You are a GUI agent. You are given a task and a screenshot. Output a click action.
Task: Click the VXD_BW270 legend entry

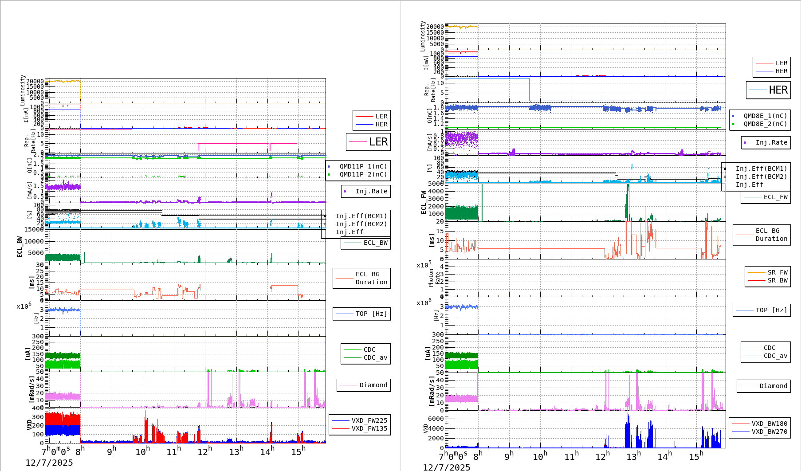[769, 432]
